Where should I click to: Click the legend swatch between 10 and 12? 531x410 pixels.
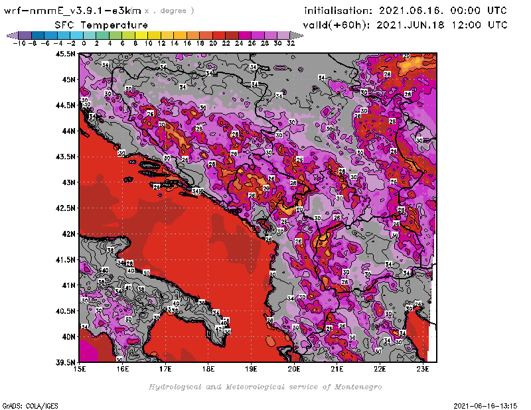tap(154, 35)
